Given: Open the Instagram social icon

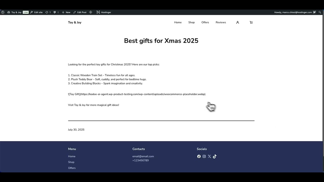Looking at the screenshot, I should click(204, 156).
